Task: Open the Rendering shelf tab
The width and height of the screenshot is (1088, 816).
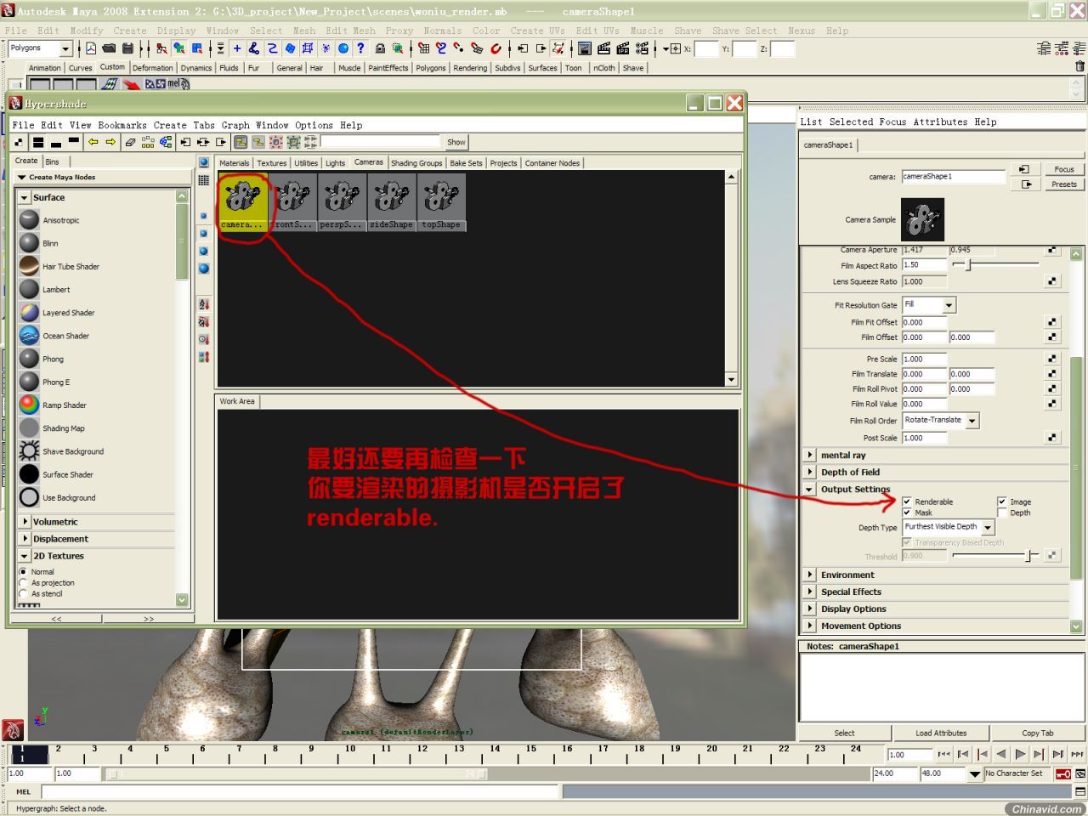Action: 470,68
